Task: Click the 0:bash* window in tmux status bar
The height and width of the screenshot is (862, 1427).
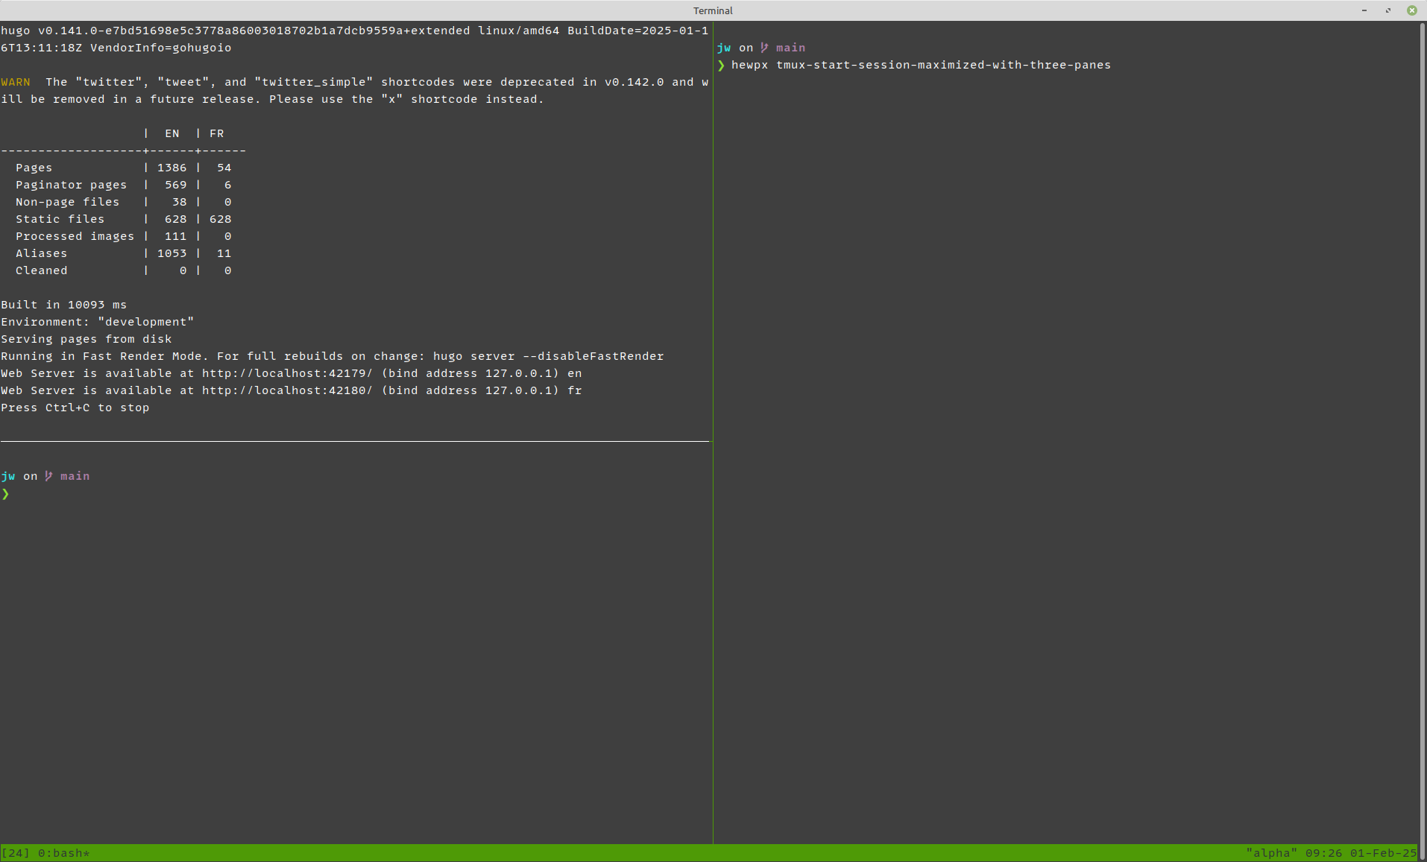Action: (63, 853)
